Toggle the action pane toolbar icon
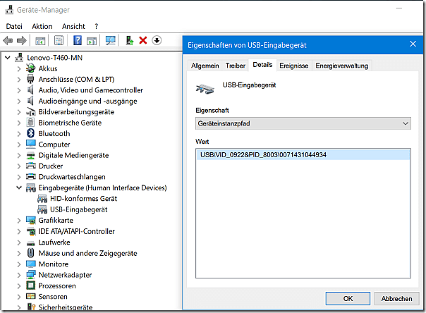This screenshot has height=313, width=426. (x=92, y=41)
